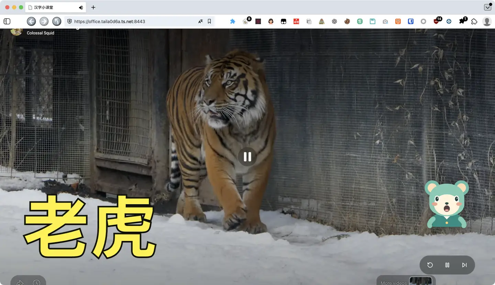Viewport: 495px width, 285px height.
Task: Open the page translate icon
Action: pyautogui.click(x=200, y=21)
